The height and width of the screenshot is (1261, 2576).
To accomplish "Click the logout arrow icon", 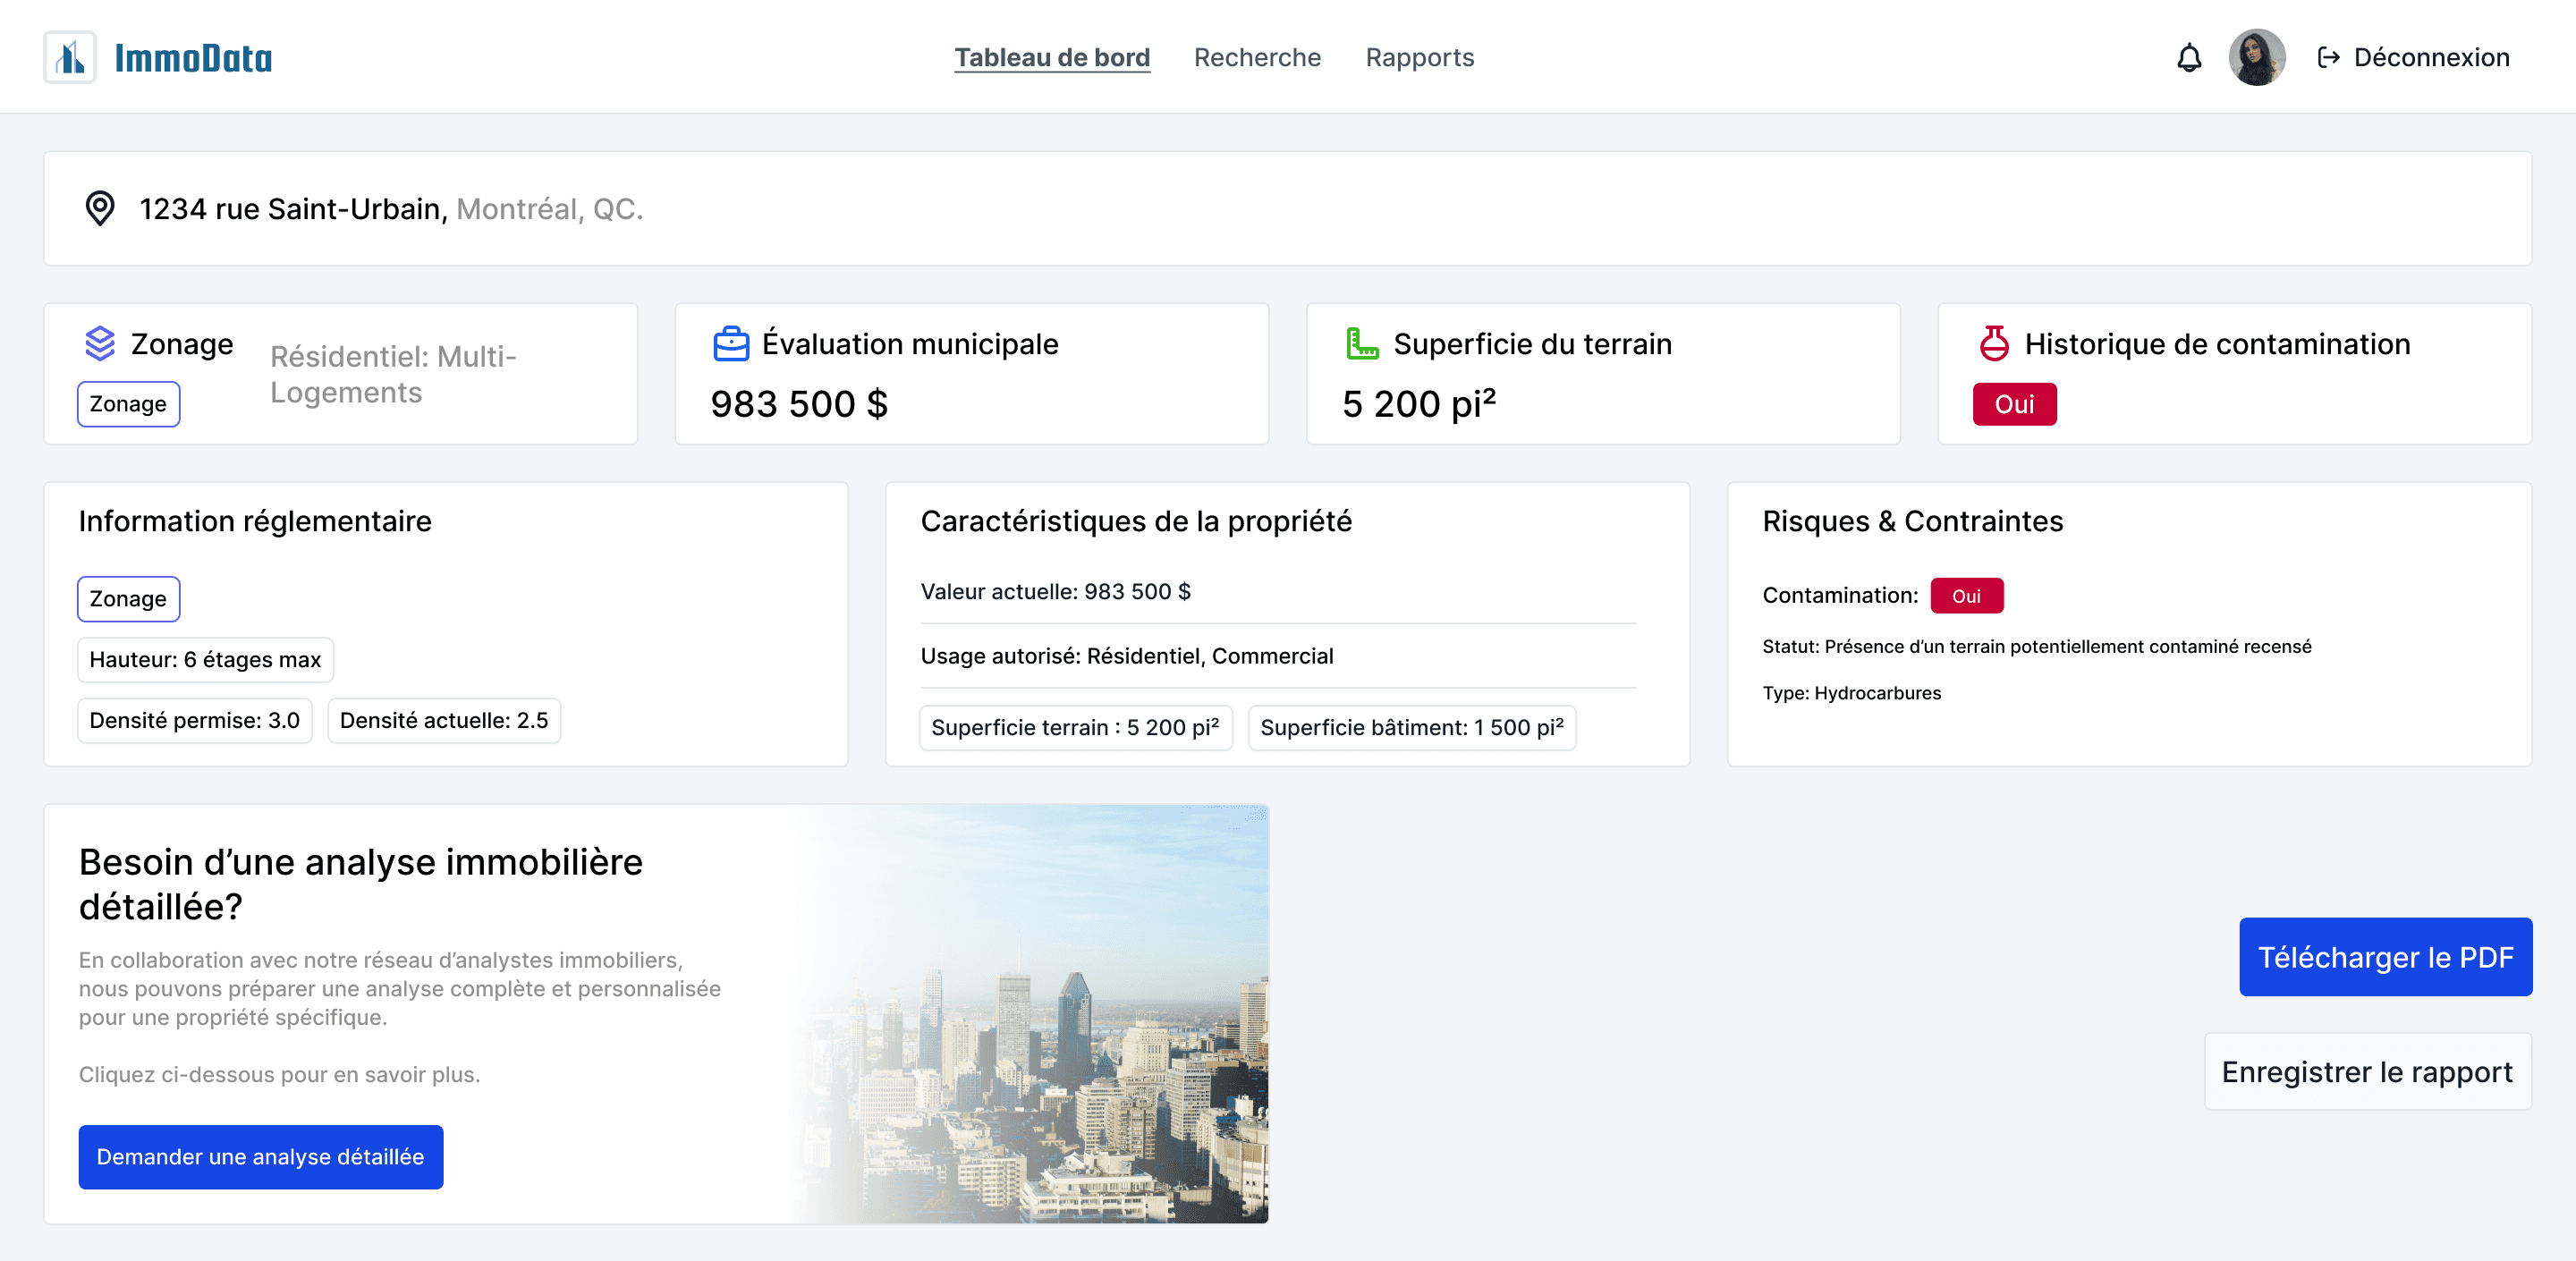I will pyautogui.click(x=2328, y=58).
